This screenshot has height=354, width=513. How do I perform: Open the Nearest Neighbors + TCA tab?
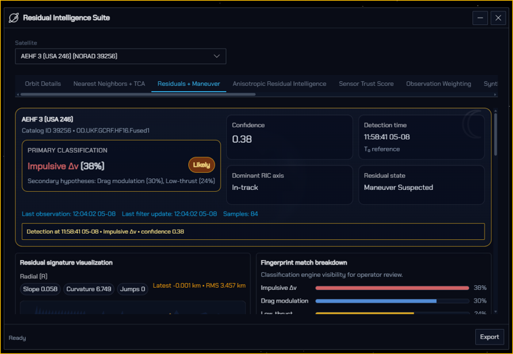point(109,84)
